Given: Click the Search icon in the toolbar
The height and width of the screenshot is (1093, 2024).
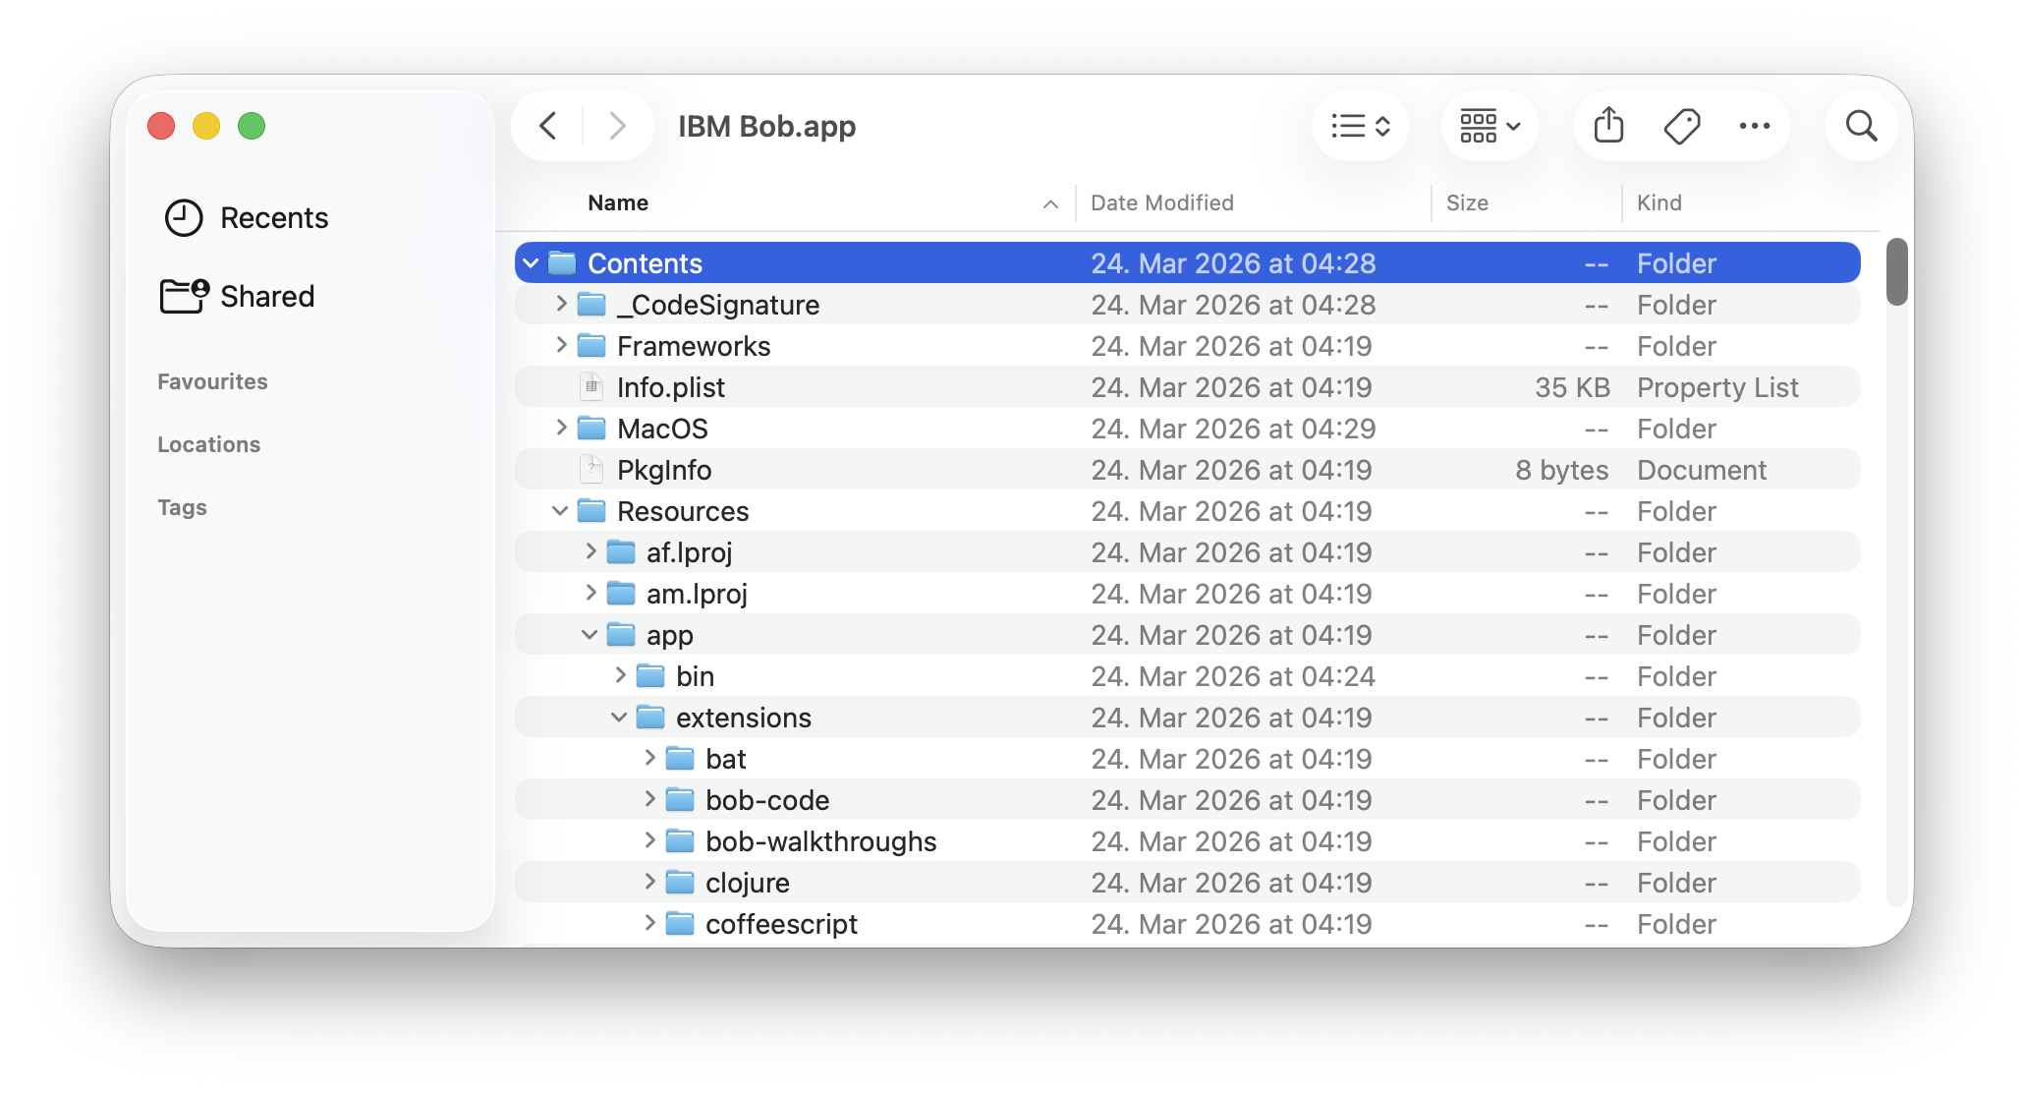Looking at the screenshot, I should 1860,126.
